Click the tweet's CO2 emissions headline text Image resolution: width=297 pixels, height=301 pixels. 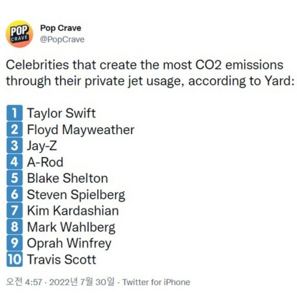tap(148, 73)
